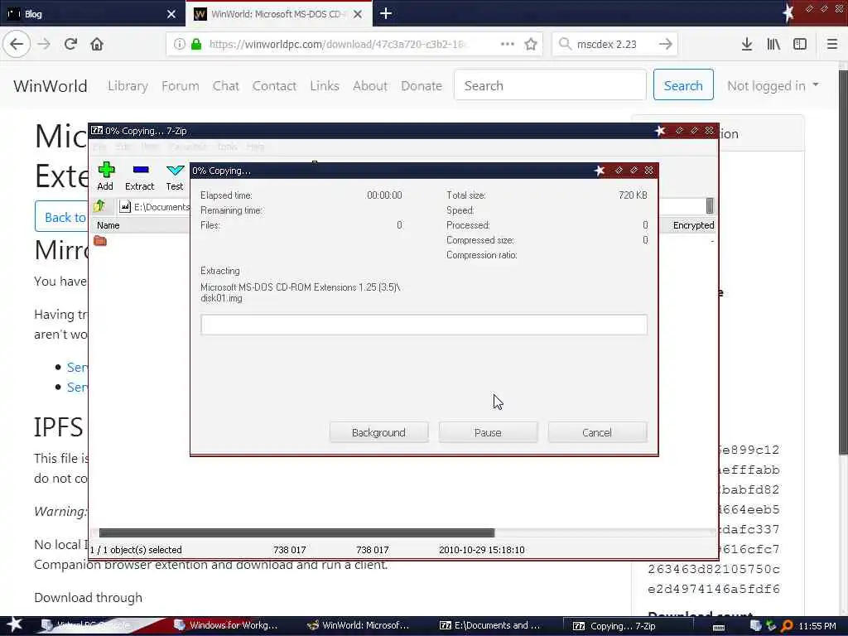Click the Firefox URL address field
Image resolution: width=848 pixels, height=636 pixels.
(338, 44)
